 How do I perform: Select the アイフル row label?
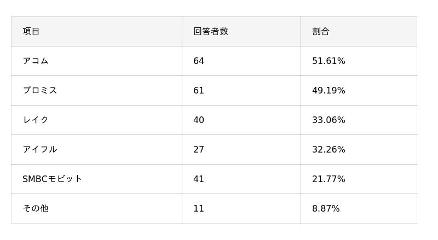coord(40,150)
